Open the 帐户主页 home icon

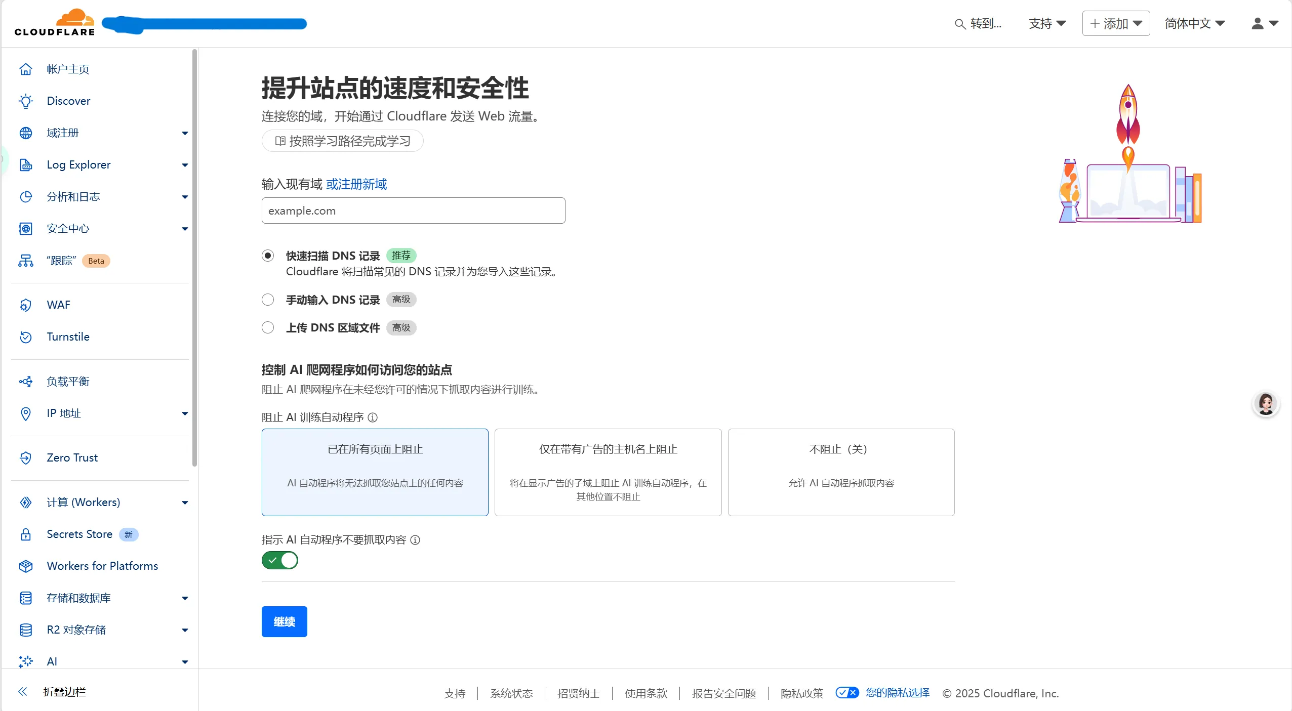pos(26,69)
